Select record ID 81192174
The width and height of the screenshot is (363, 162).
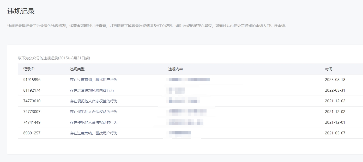pos(32,90)
